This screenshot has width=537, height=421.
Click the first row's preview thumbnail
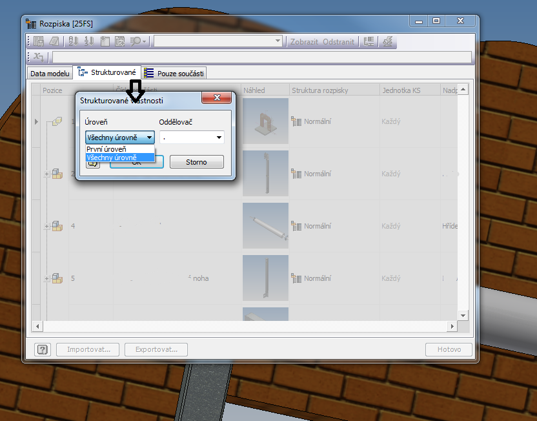[265, 121]
